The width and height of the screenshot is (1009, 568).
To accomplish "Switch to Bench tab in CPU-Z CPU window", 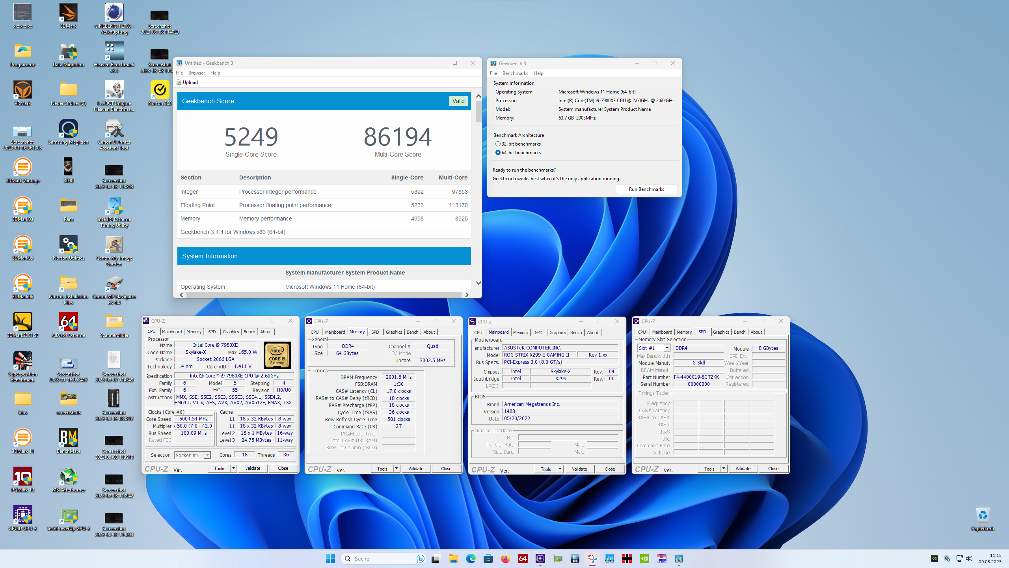I will coord(249,332).
